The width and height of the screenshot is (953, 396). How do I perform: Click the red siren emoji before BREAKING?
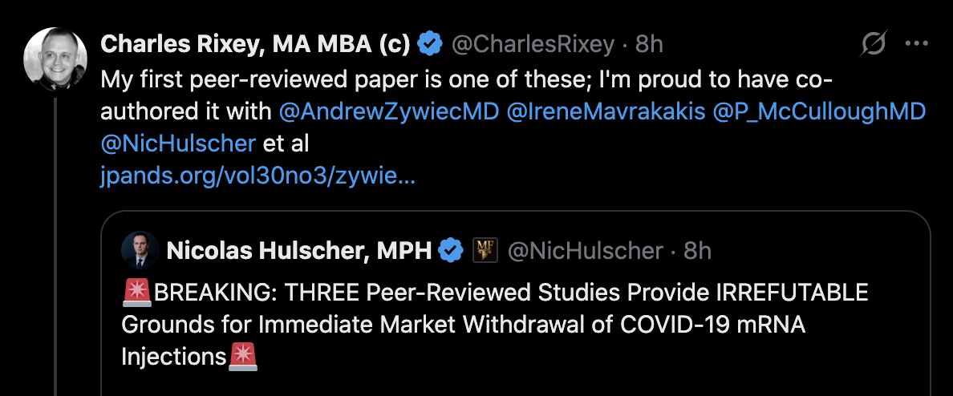[x=136, y=293]
